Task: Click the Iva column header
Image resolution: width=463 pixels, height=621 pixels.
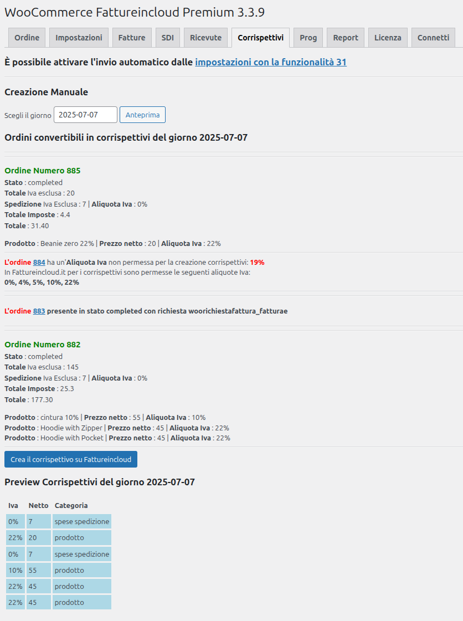Action: 13,505
